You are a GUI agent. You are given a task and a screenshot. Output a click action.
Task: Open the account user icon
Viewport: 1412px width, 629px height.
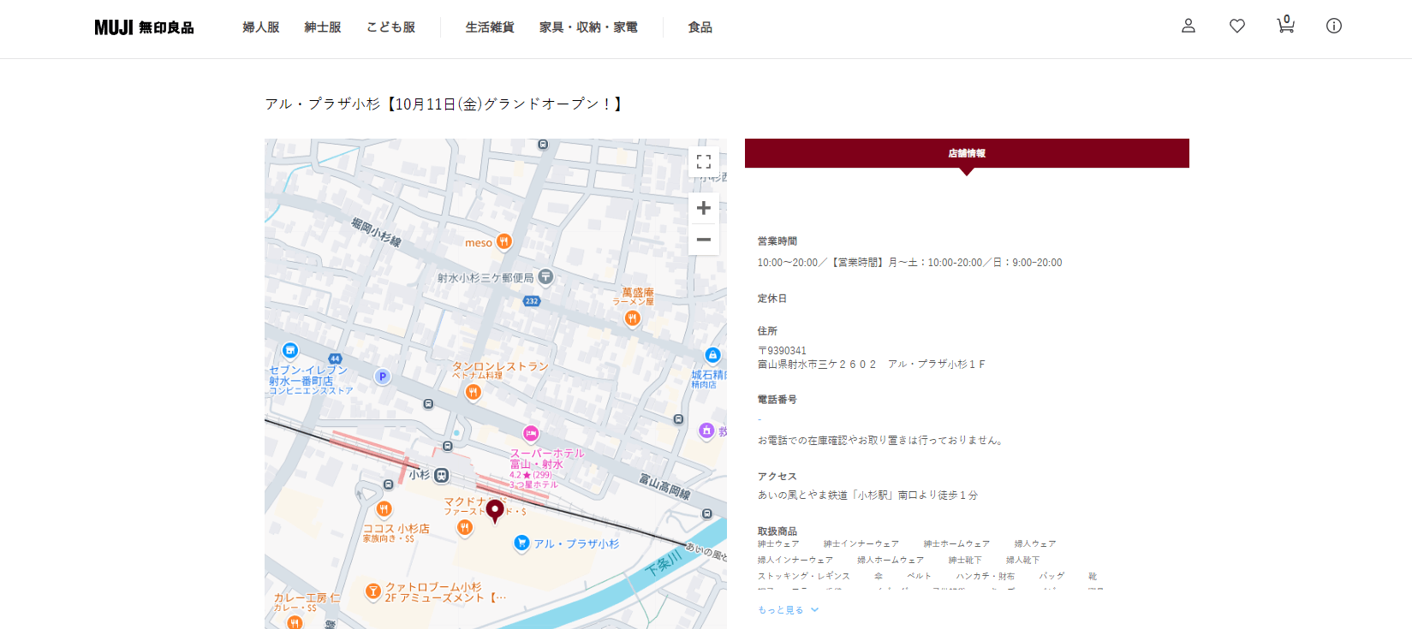(1188, 26)
